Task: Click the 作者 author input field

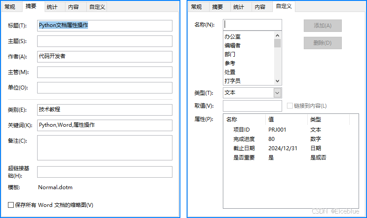Action: (105, 57)
